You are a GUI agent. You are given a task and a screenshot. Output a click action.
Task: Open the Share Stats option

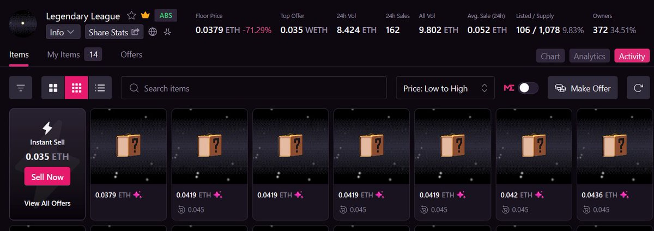[114, 32]
